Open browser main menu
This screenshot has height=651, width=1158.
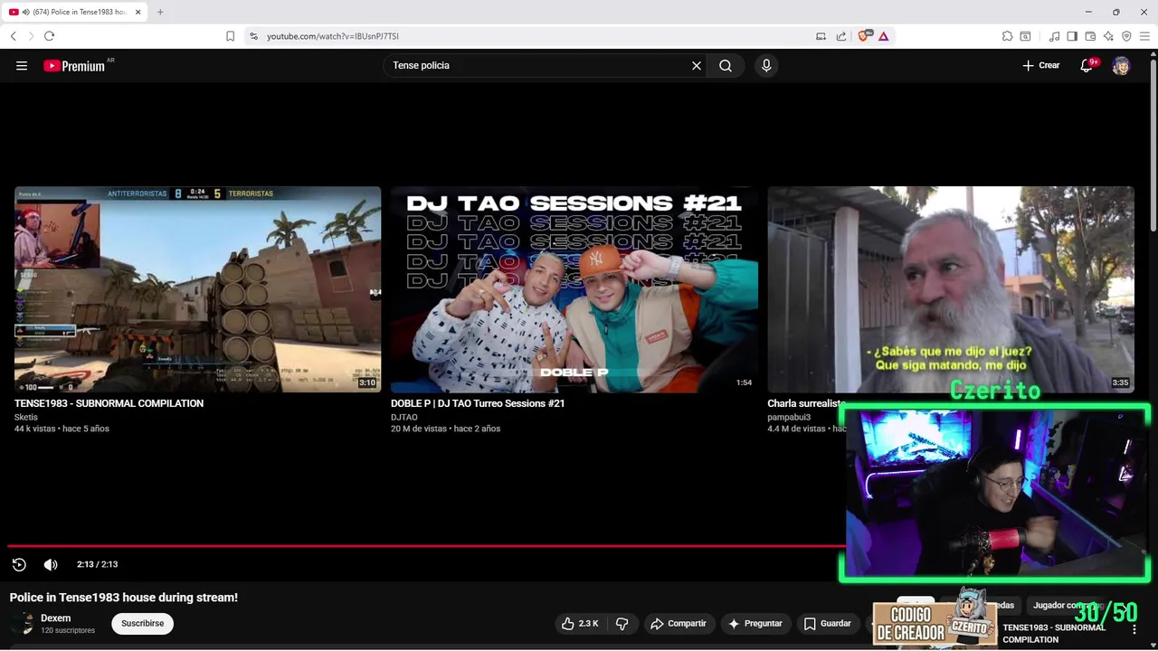(1144, 36)
